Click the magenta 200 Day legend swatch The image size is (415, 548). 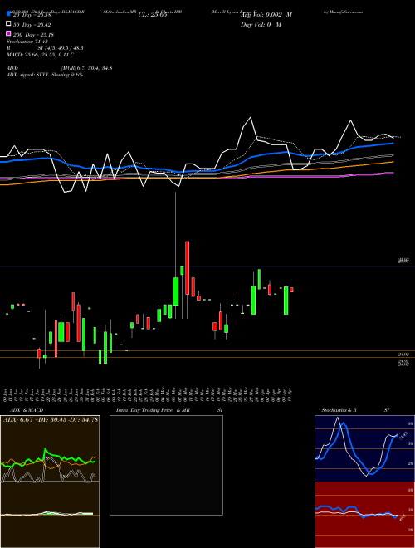pos(8,33)
